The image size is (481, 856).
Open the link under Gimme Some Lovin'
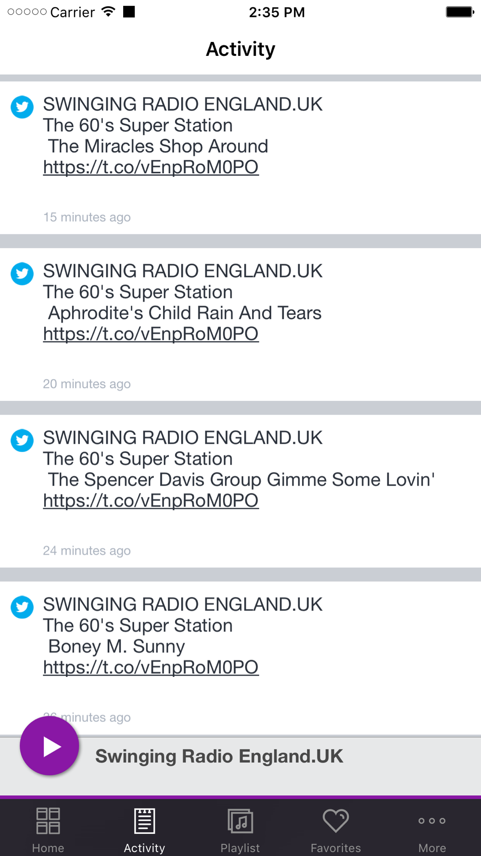151,501
